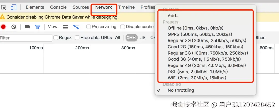This screenshot has width=279, height=112.
Task: Click into the Filter text field
Action: point(26,38)
